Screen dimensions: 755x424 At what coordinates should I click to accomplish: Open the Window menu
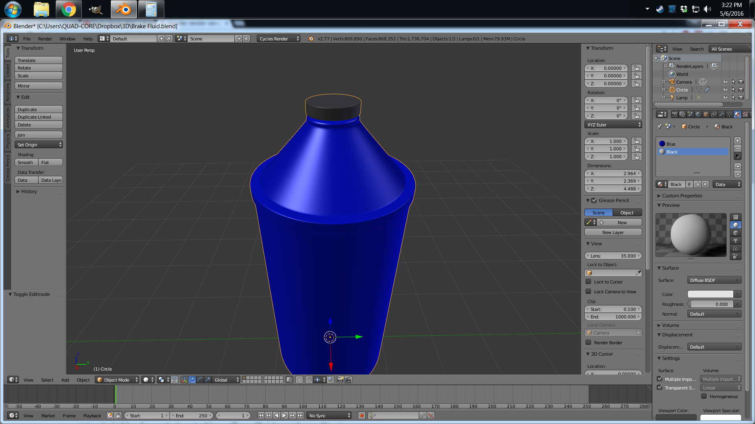pyautogui.click(x=67, y=38)
